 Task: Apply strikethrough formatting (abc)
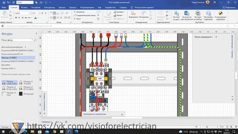26,18
